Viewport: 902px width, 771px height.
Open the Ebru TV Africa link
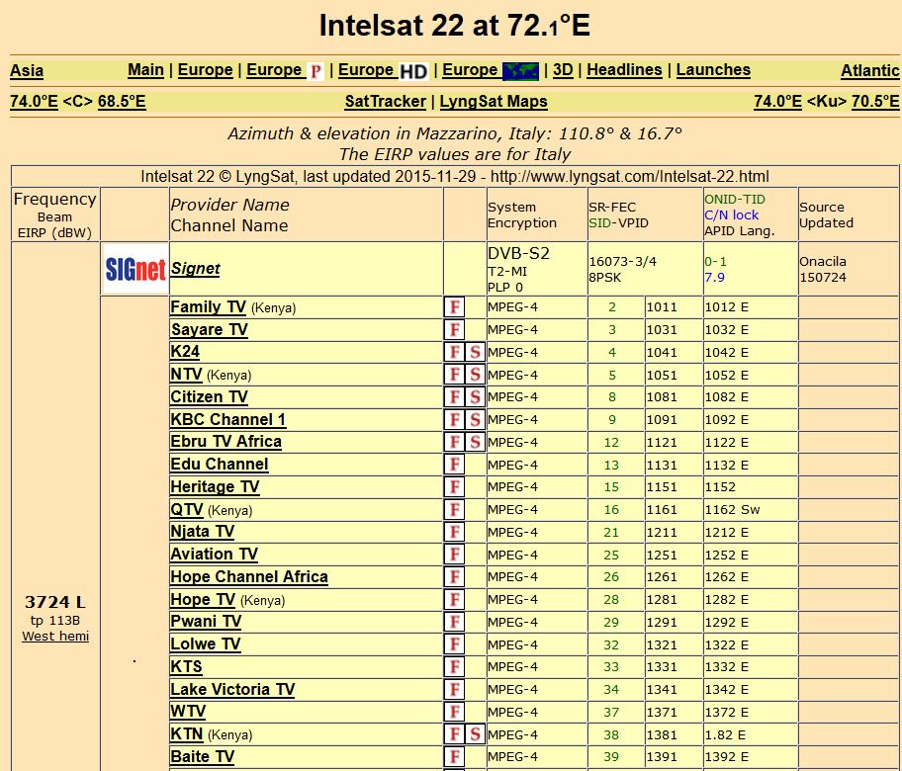(226, 442)
